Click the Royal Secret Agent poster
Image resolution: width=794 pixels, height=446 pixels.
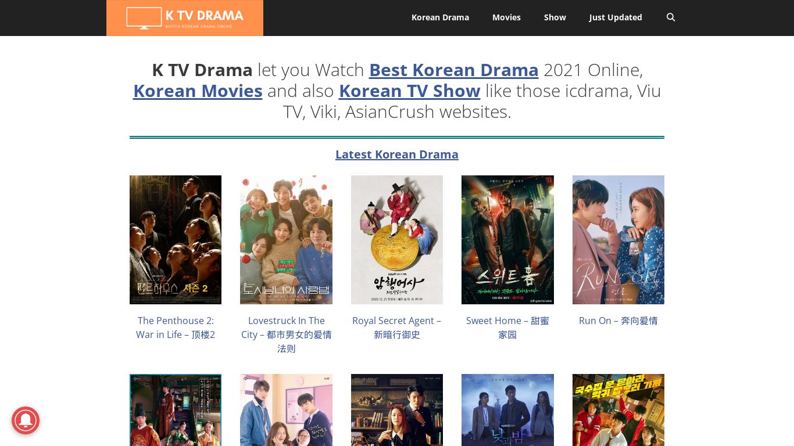point(397,240)
